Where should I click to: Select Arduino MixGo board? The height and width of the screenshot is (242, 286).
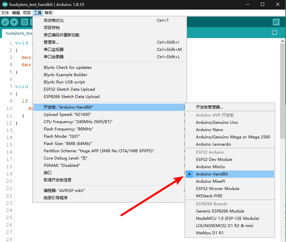pyautogui.click(x=230, y=167)
